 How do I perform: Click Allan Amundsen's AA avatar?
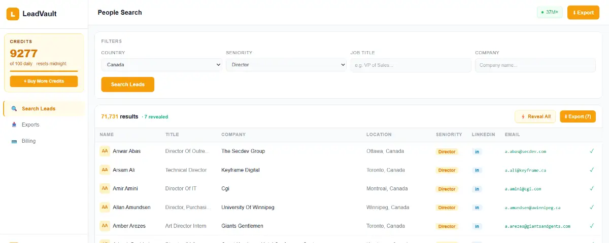(105, 207)
